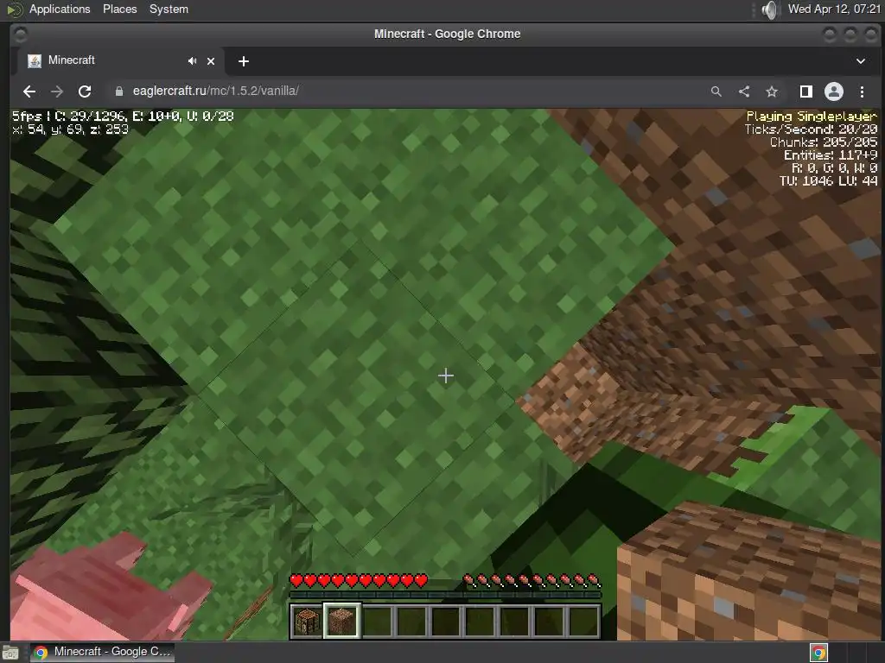Image resolution: width=885 pixels, height=663 pixels.
Task: Click the window menu button on the title bar
Action: [21, 35]
